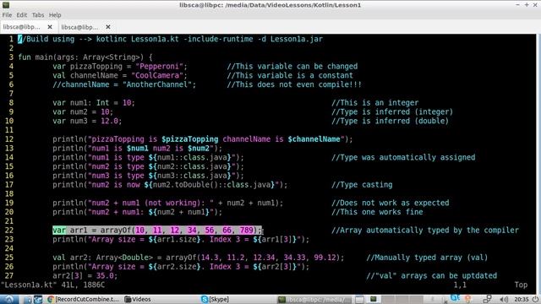541x304 pixels.
Task: Click the "Pepperoni" string on line 4
Action: [x=159, y=67]
